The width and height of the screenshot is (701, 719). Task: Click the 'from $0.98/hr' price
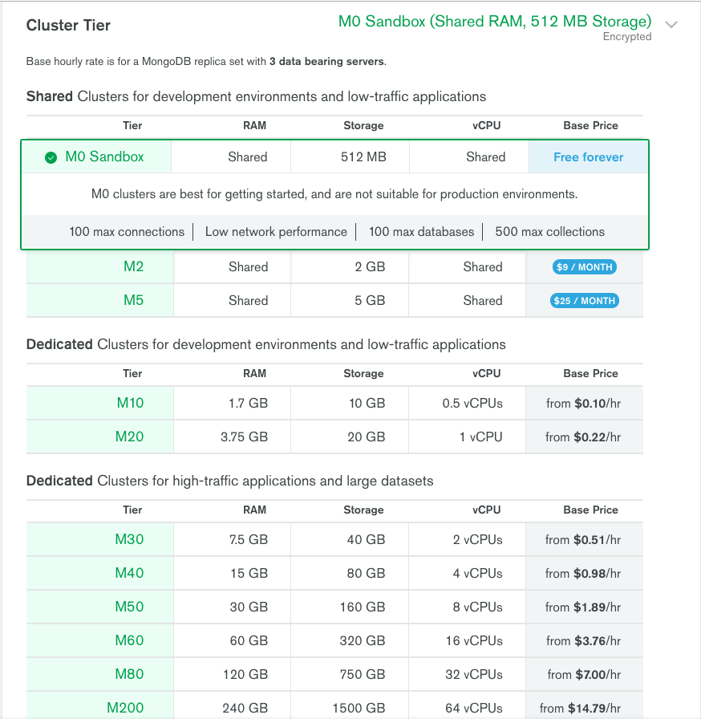583,574
